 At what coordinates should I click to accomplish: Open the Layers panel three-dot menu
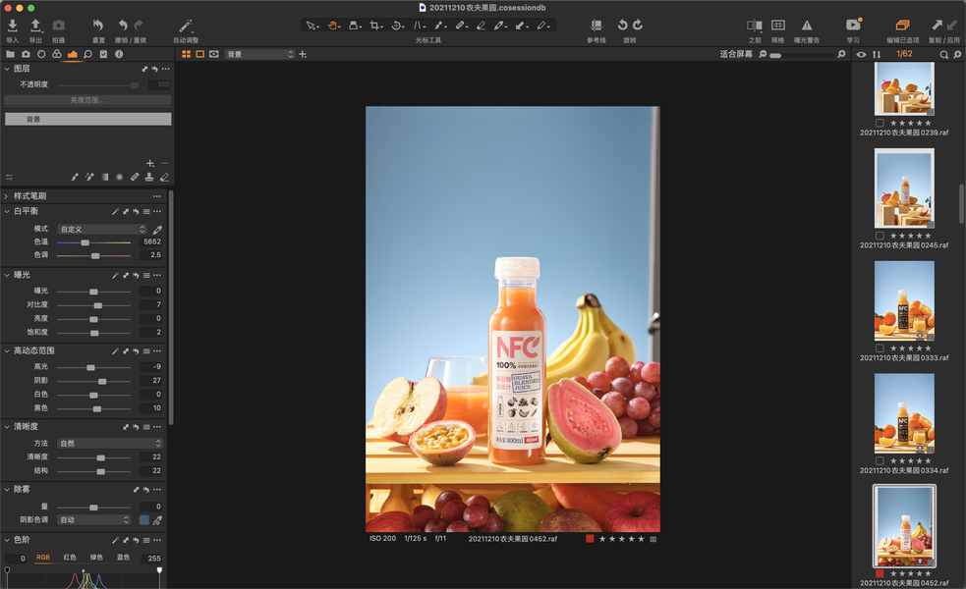pos(166,69)
